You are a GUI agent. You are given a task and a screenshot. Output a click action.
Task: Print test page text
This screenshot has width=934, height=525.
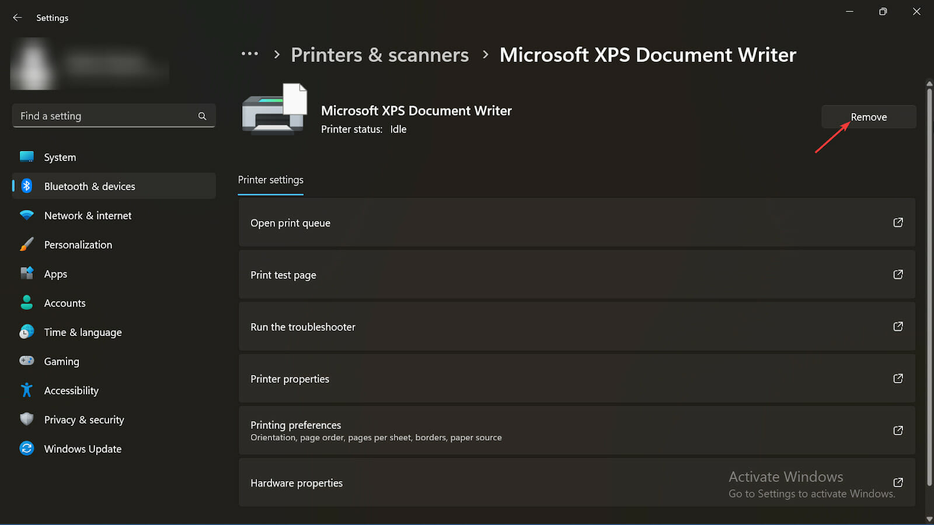(x=283, y=275)
